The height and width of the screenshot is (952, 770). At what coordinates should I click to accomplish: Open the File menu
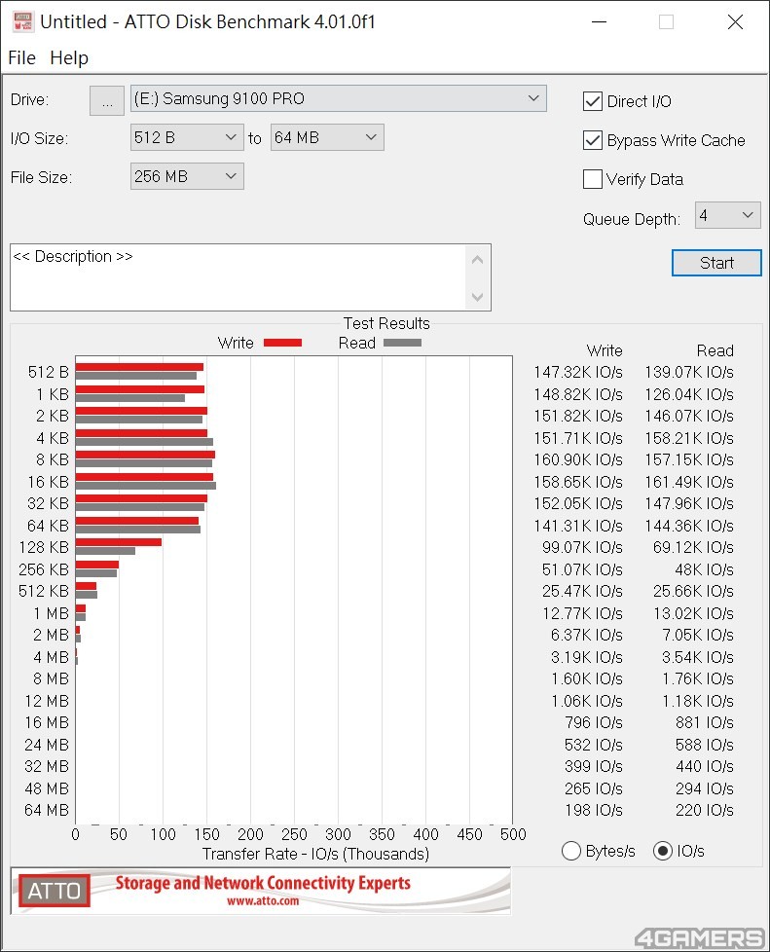click(x=21, y=57)
